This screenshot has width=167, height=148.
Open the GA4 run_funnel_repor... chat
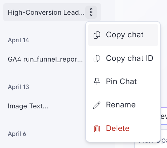click(x=45, y=60)
